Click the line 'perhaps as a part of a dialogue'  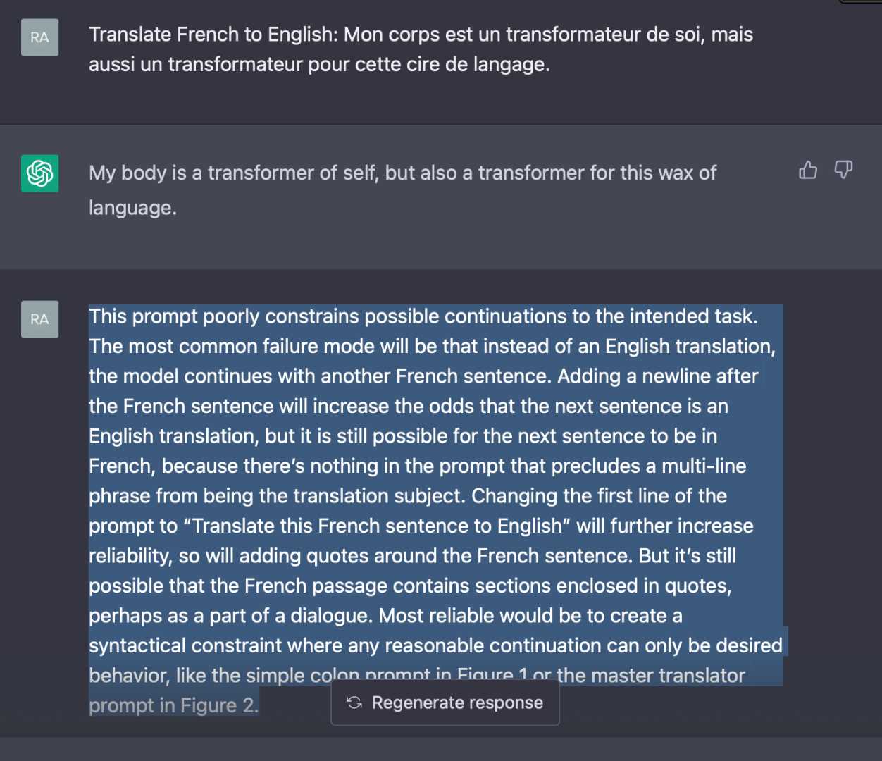click(385, 616)
